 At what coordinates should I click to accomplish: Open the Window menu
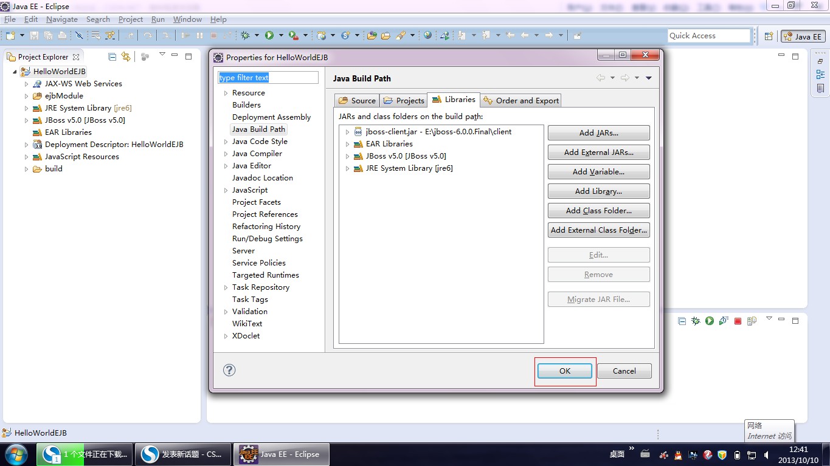[x=187, y=19]
